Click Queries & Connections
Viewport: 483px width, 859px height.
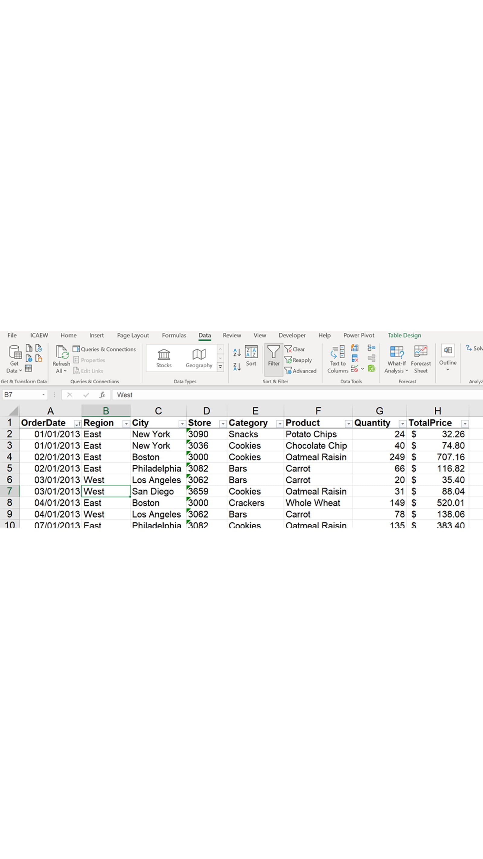pos(104,349)
